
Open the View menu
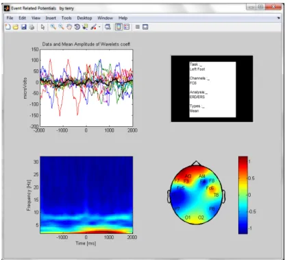click(36, 18)
